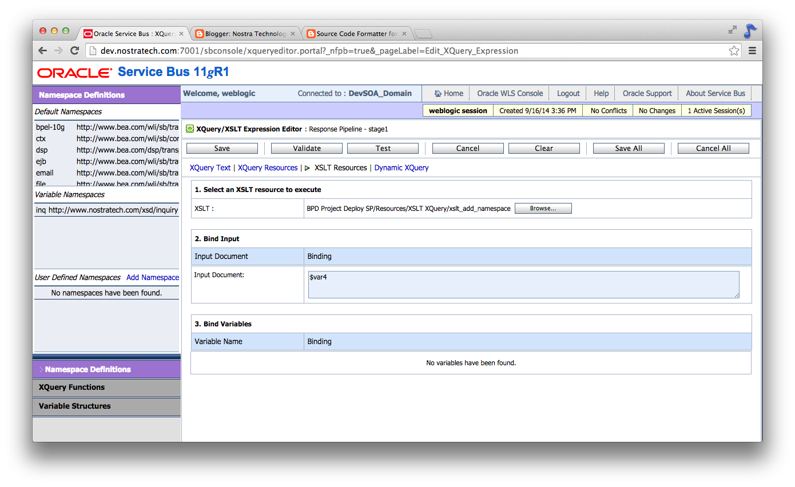795x487 pixels.
Task: Click the Input Document text area
Action: point(523,285)
